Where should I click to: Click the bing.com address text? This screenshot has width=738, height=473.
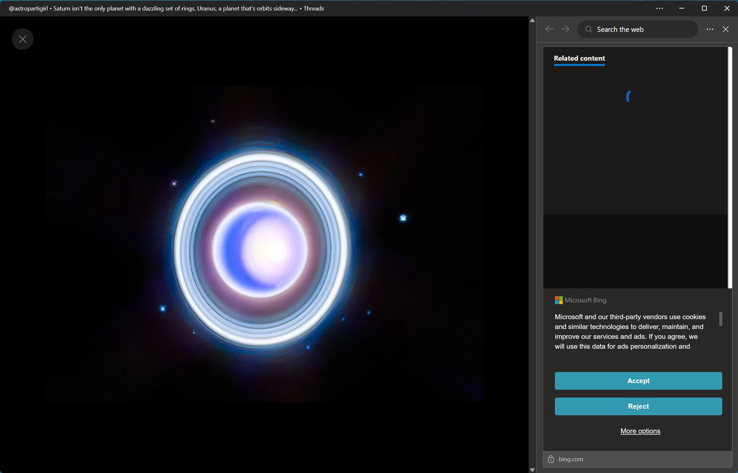coord(571,459)
